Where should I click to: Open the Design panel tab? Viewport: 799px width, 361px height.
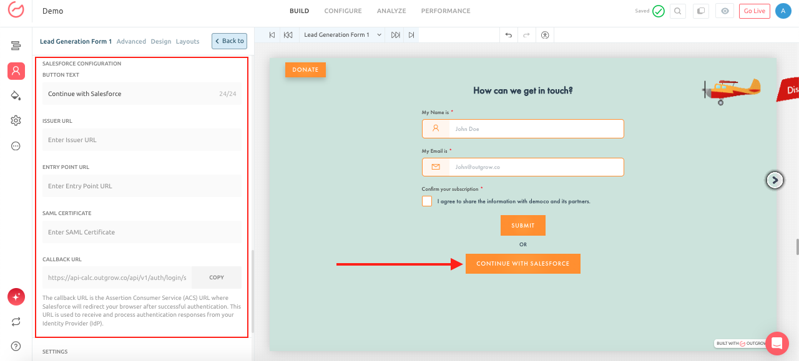point(161,42)
